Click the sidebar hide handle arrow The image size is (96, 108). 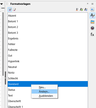[5, 78]
